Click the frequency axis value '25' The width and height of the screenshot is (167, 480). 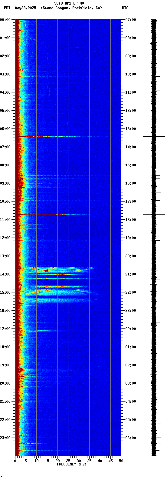pos(68,461)
